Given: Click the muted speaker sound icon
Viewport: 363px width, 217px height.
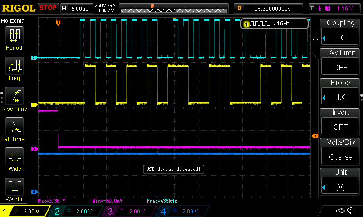Looking at the screenshot, I should [351, 211].
